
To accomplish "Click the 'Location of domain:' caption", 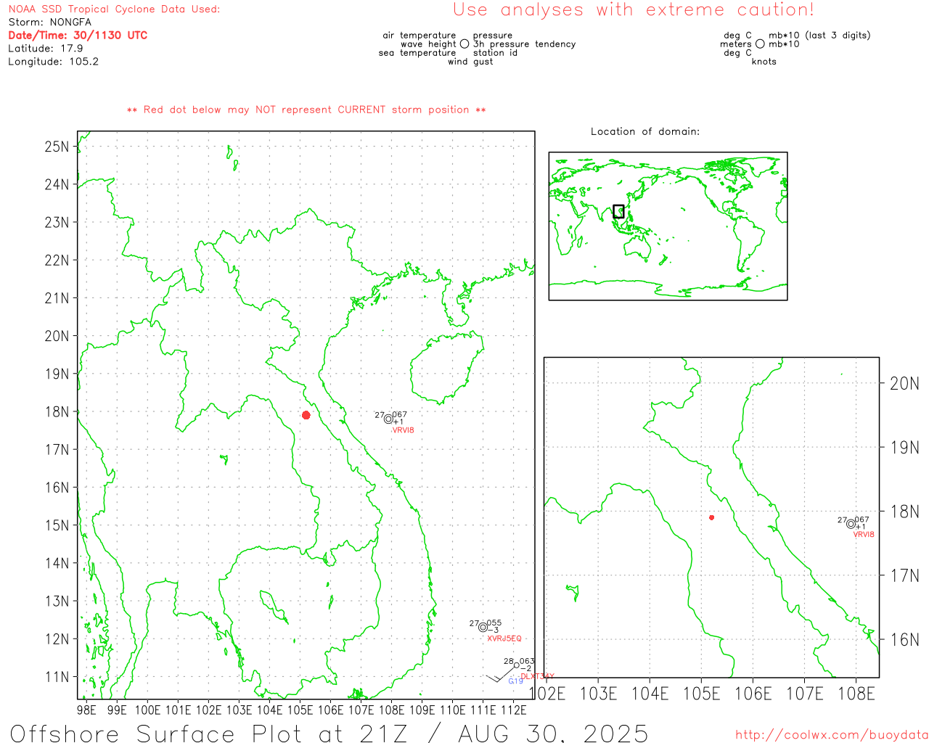I will tap(645, 132).
